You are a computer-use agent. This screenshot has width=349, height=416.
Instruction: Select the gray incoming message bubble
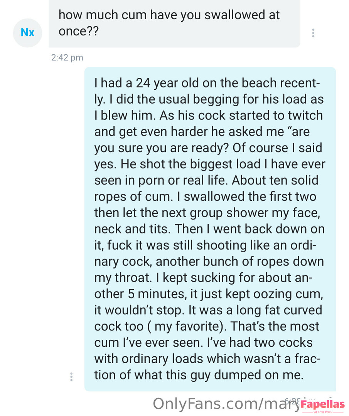coord(174,23)
